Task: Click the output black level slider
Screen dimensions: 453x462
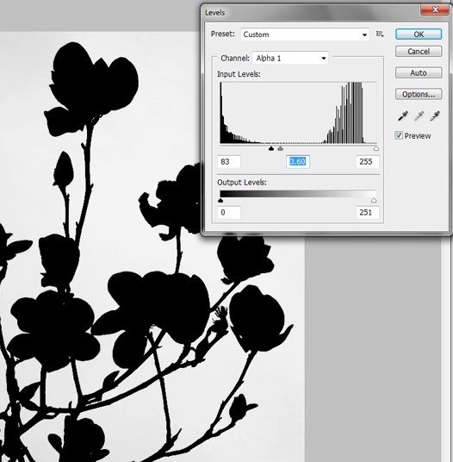Action: coord(220,200)
